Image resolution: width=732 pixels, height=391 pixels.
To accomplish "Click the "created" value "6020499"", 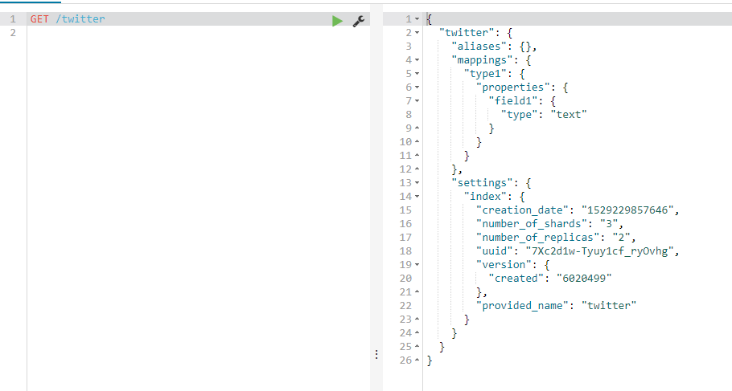I will pos(584,279).
